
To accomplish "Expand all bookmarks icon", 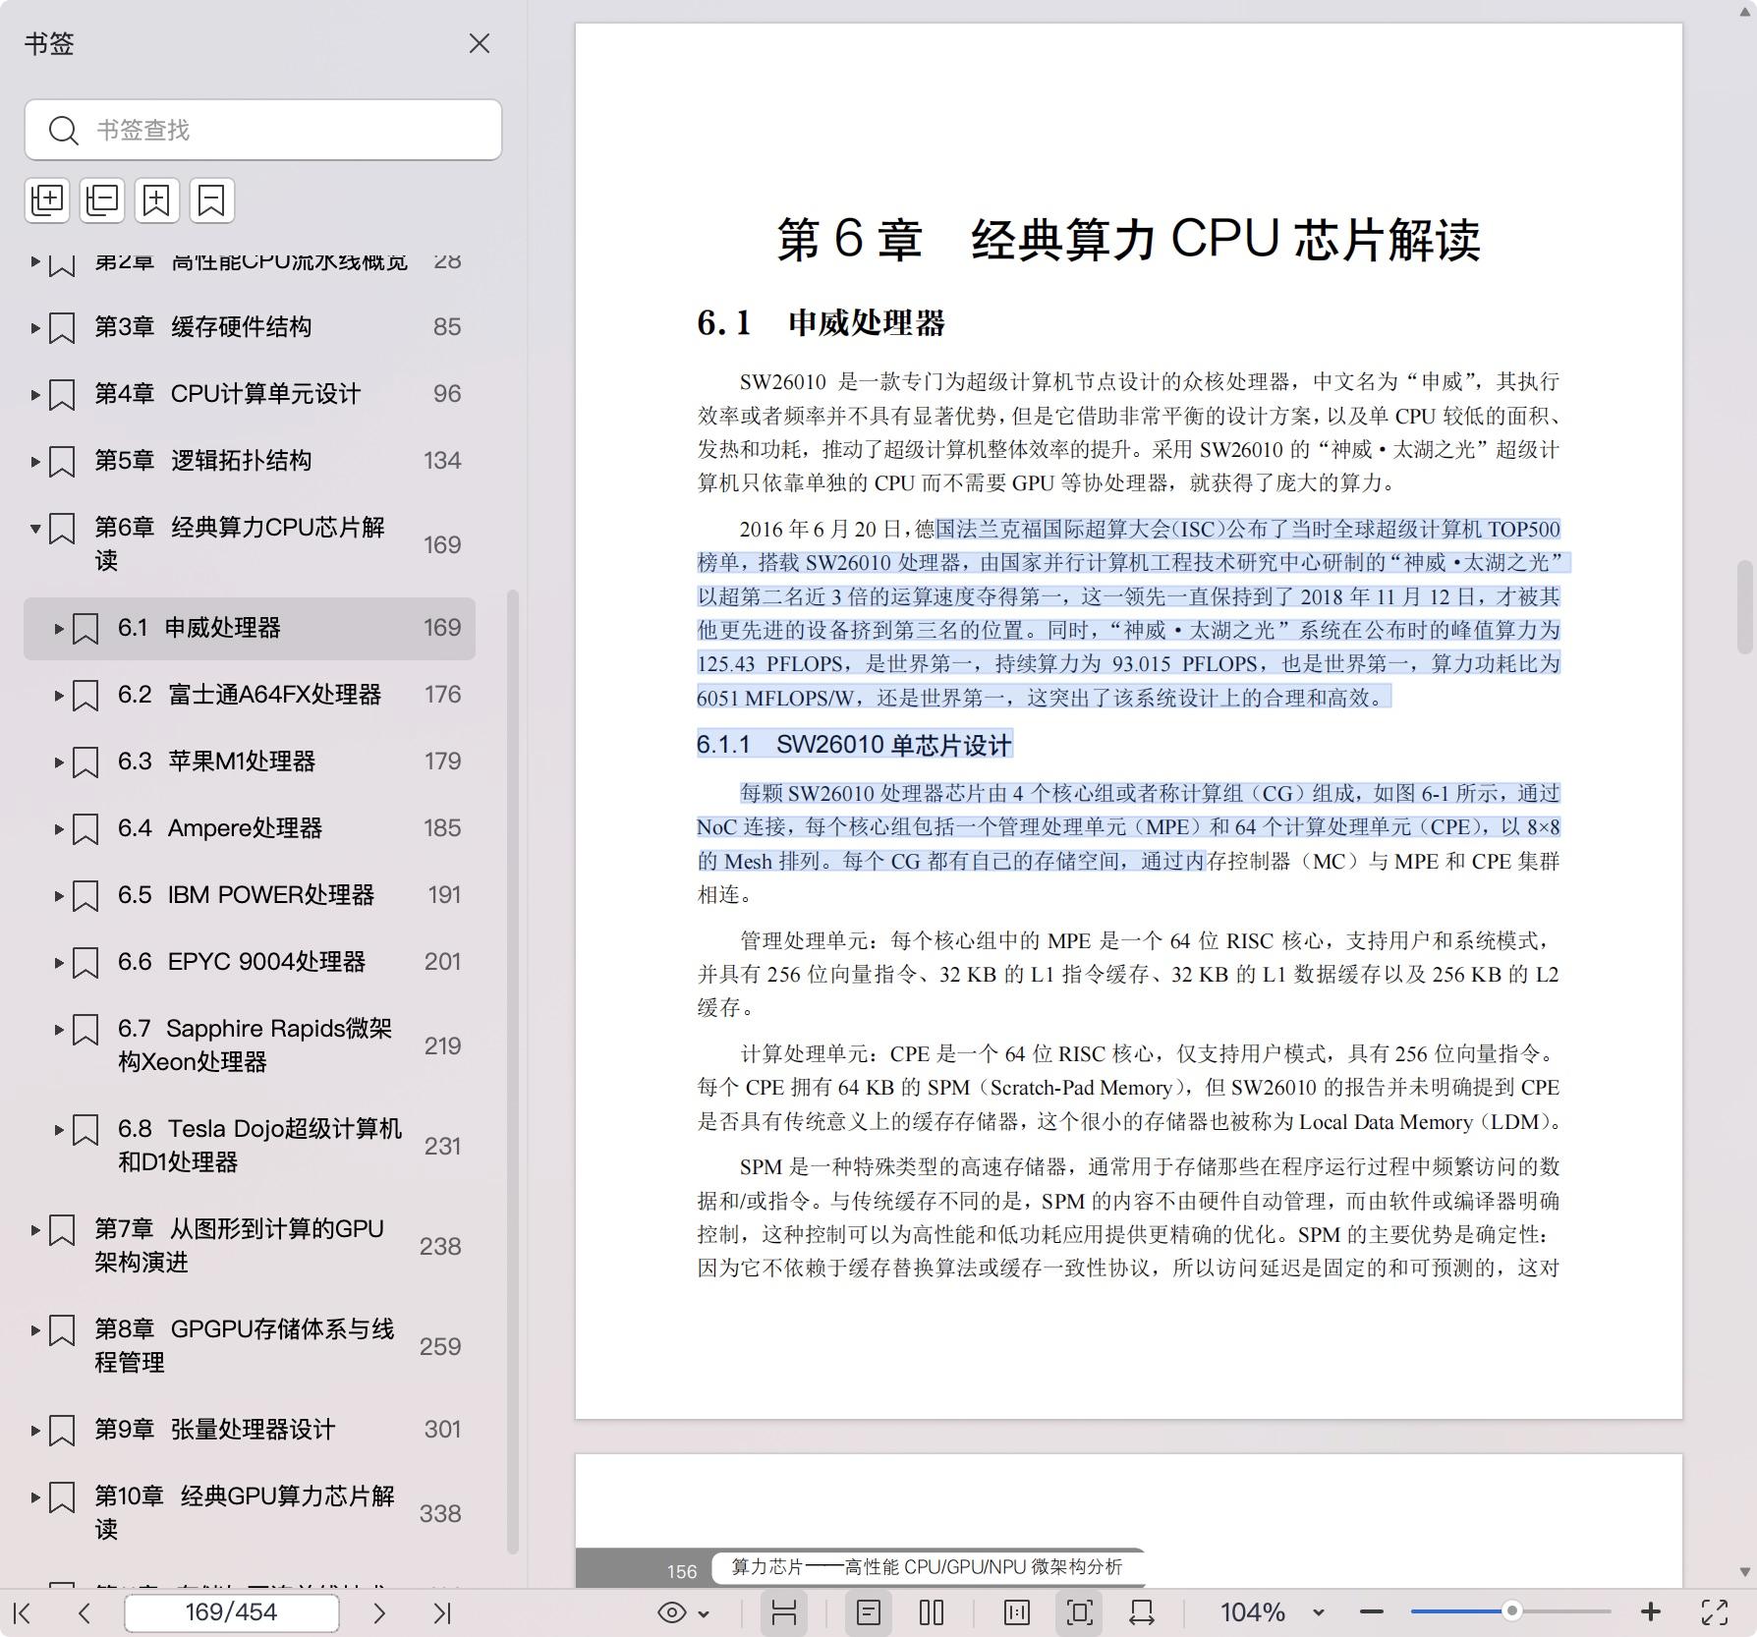I will (x=47, y=200).
